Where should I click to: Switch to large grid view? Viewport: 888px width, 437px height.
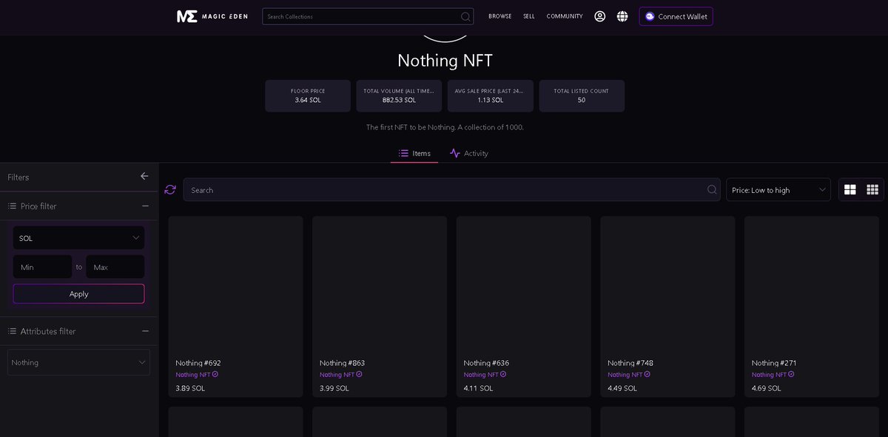(x=850, y=189)
